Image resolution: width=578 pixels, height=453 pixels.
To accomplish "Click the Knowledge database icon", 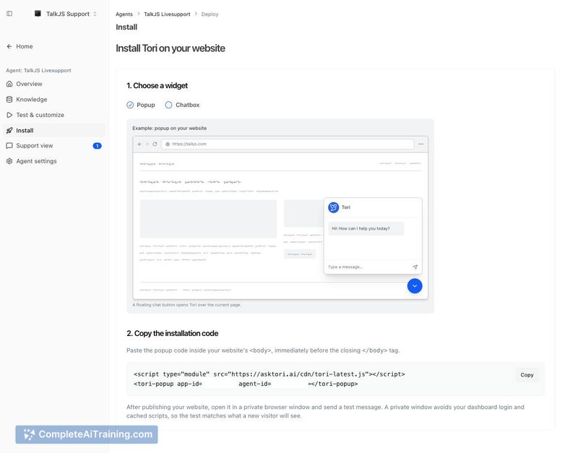I will click(x=9, y=100).
